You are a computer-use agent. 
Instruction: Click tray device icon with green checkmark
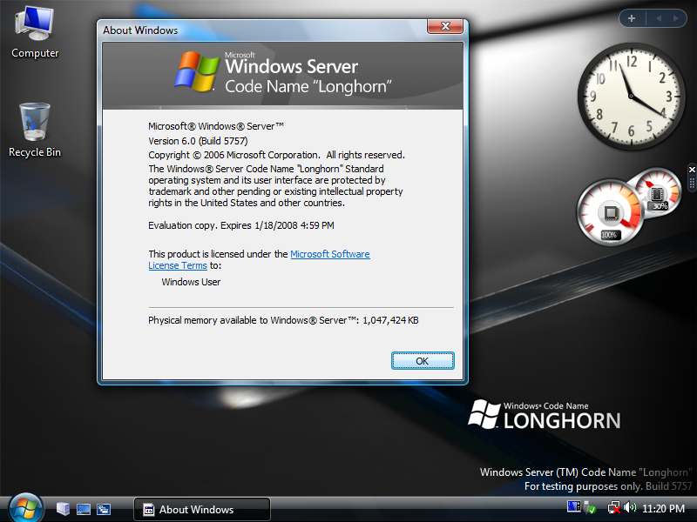click(591, 507)
